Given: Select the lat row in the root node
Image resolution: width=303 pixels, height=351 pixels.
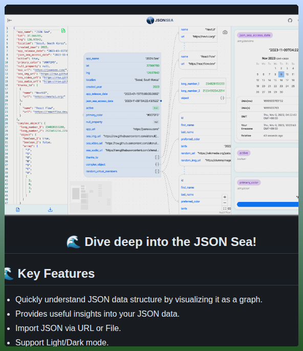Looking at the screenshot, I should [122, 66].
